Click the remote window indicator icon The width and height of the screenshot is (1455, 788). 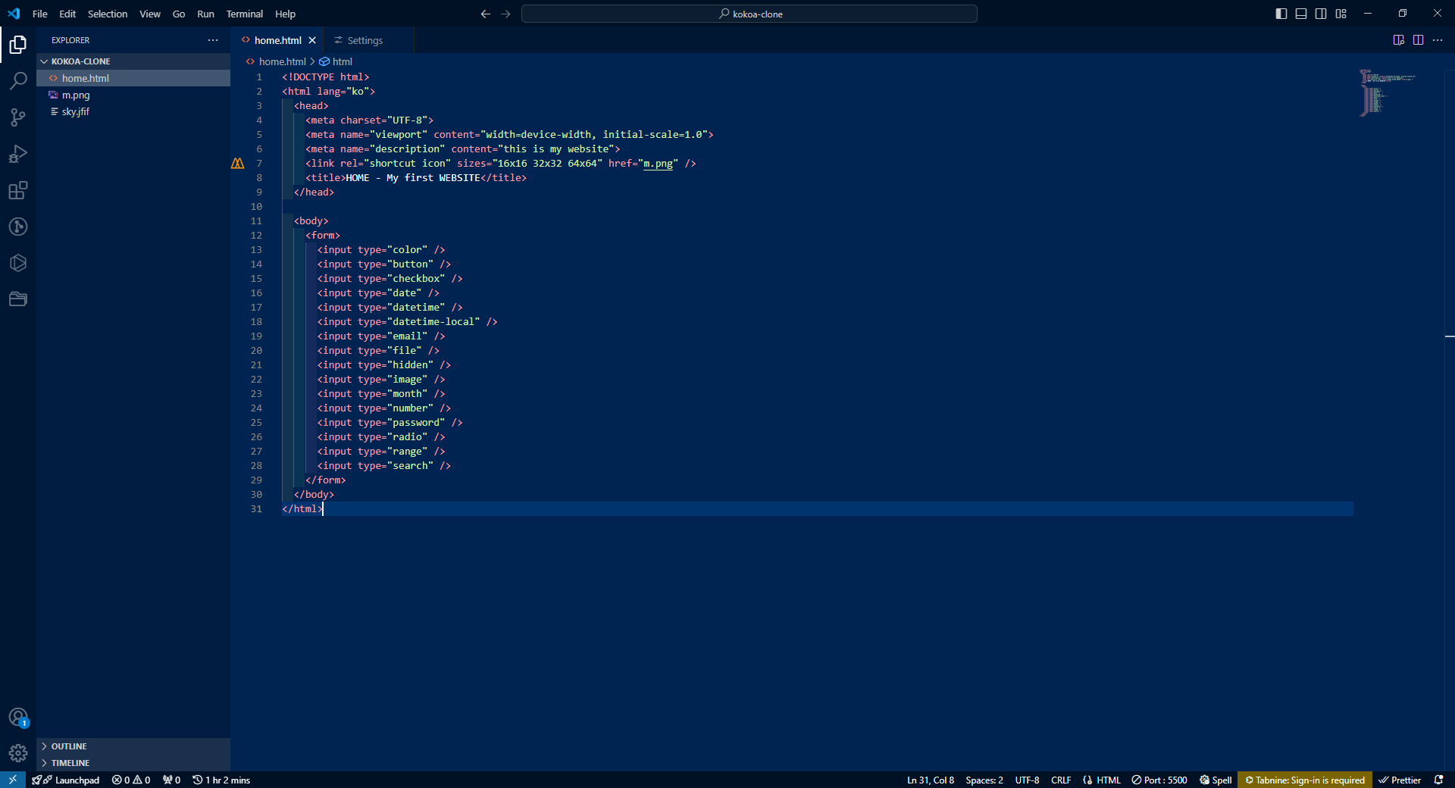pyautogui.click(x=13, y=780)
